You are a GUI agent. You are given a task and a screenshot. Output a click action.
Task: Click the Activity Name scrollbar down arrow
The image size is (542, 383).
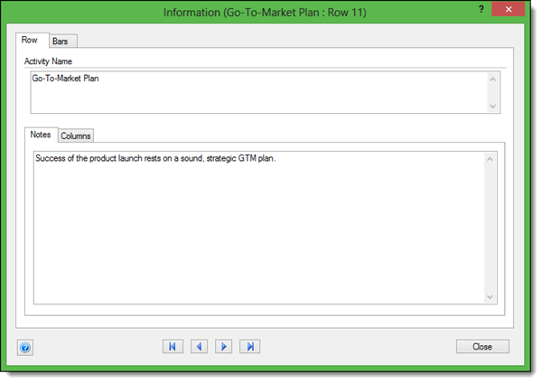point(492,107)
